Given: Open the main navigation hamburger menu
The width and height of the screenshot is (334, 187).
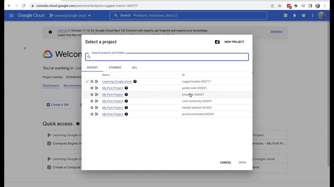Looking at the screenshot, I should pos(11,15).
